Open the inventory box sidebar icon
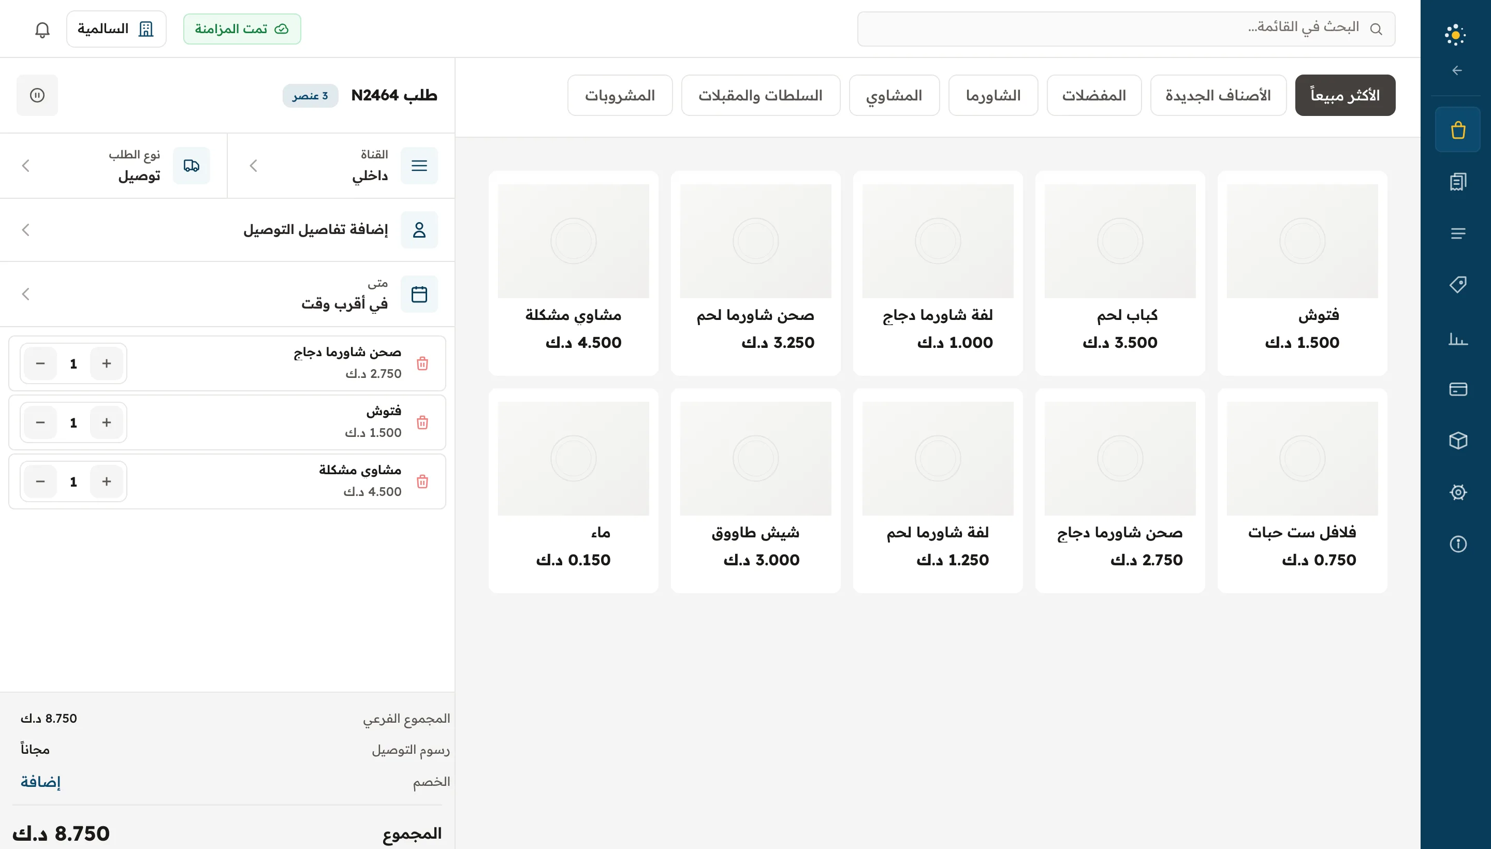1491x849 pixels. 1457,440
